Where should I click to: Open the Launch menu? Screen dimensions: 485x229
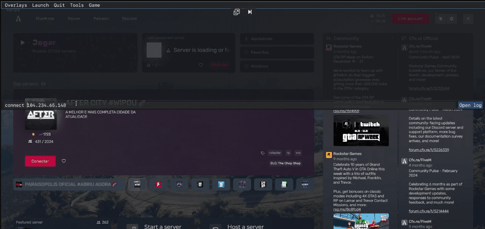40,5
